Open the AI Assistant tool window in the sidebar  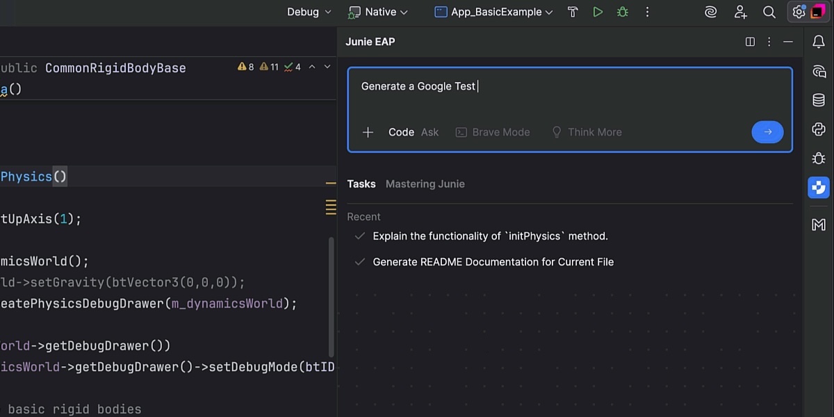pyautogui.click(x=819, y=72)
